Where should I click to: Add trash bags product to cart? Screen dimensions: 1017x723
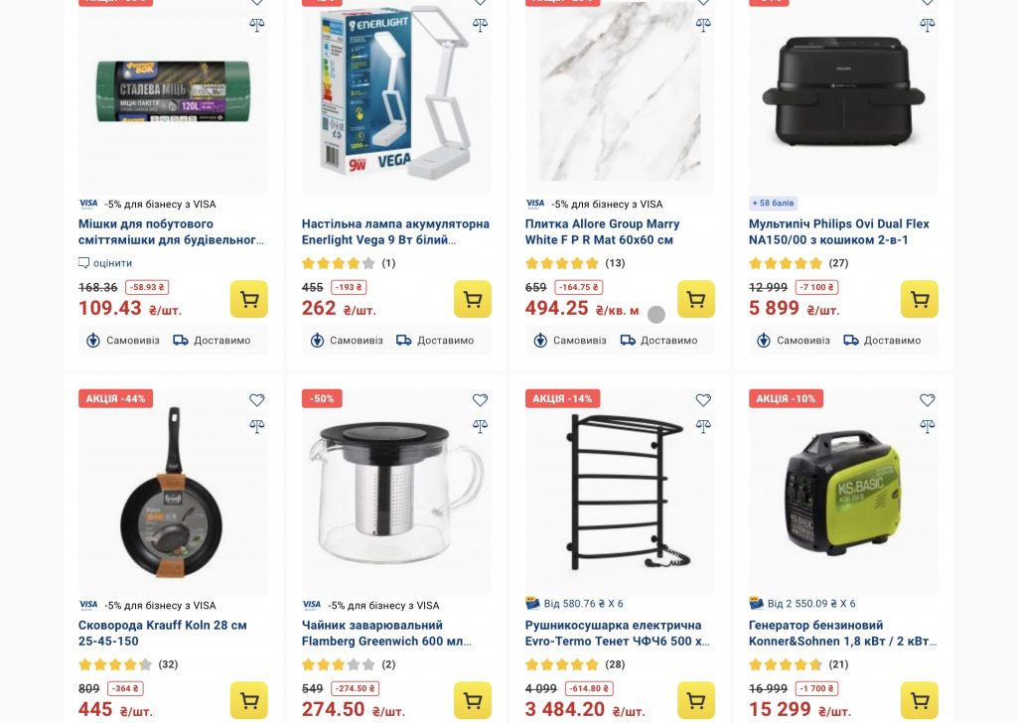(249, 299)
